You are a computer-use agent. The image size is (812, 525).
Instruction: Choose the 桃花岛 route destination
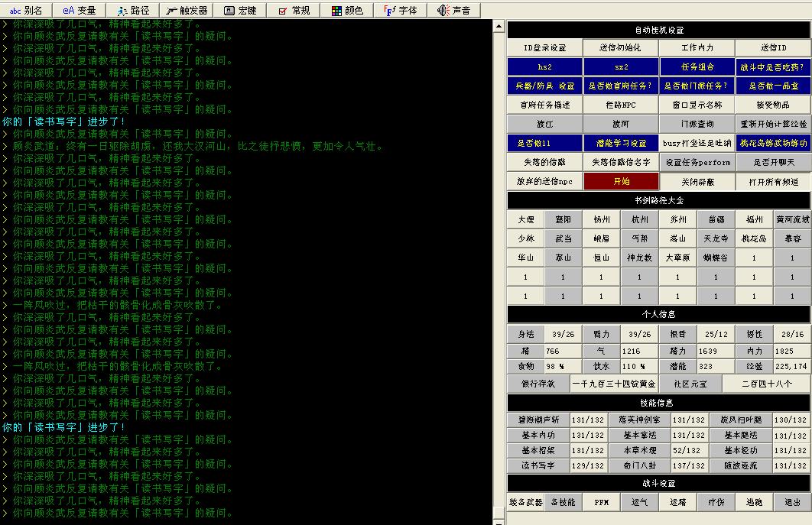(x=754, y=238)
